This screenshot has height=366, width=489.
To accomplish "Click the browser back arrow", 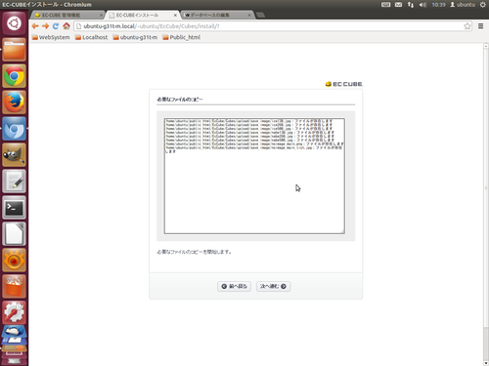I will [x=35, y=26].
